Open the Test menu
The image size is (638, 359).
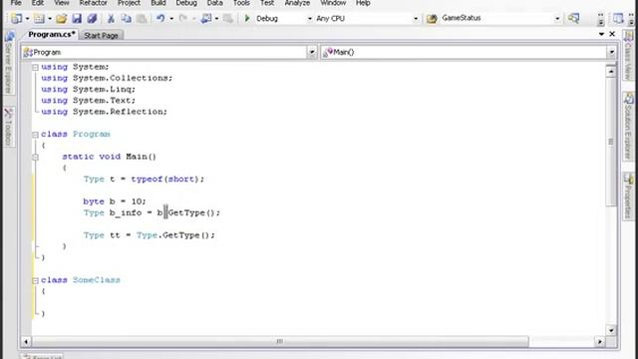(x=267, y=3)
